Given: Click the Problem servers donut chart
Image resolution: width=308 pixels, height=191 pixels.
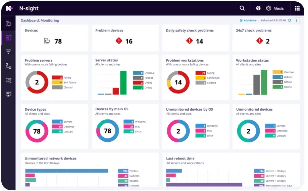Looking at the screenshot, I should pyautogui.click(x=37, y=82).
